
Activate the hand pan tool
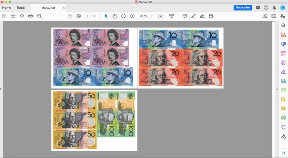(115, 16)
